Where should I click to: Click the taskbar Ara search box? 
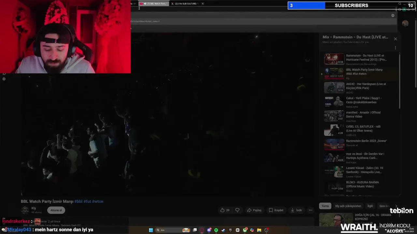tap(173, 230)
